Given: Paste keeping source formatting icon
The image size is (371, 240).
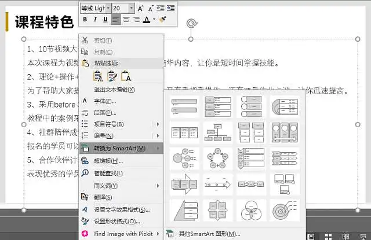Looking at the screenshot, I should [x=112, y=76].
